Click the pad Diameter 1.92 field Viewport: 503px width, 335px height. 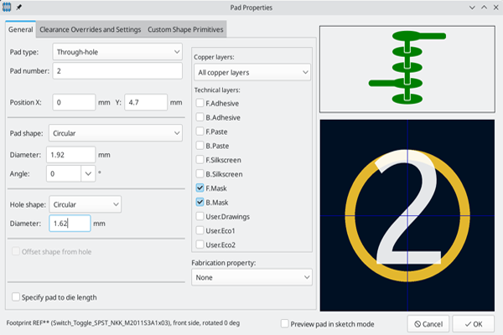click(x=71, y=155)
